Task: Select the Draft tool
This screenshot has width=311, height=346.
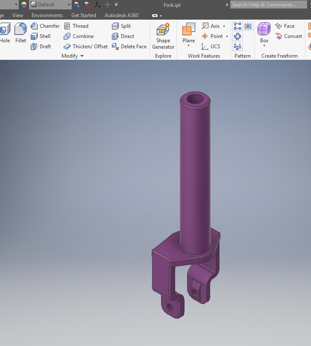Action: pyautogui.click(x=41, y=47)
